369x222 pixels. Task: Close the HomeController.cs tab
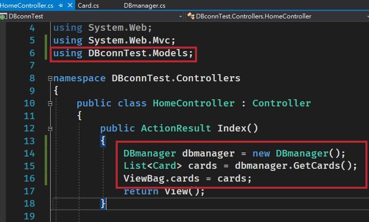[70, 5]
